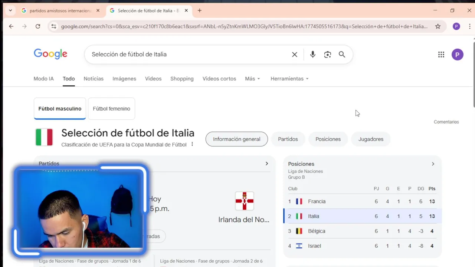This screenshot has height=267, width=475.
Task: Select Bélgica row in standings
Action: (362, 231)
